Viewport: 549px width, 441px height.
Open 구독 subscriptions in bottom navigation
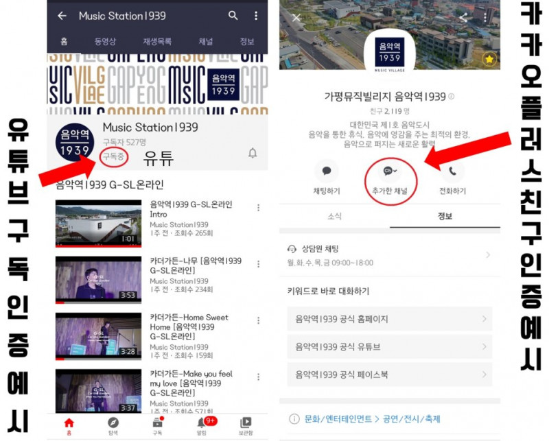(158, 426)
